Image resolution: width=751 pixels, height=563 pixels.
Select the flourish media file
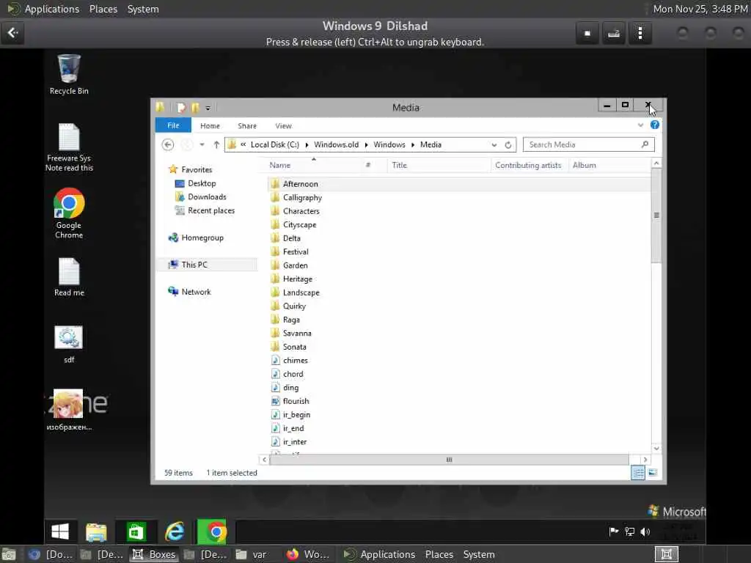(296, 401)
